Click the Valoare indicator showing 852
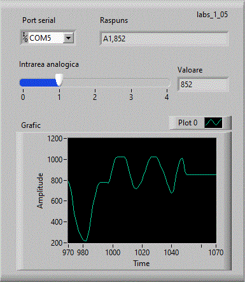Screen dimensions: 245x282 203,85
